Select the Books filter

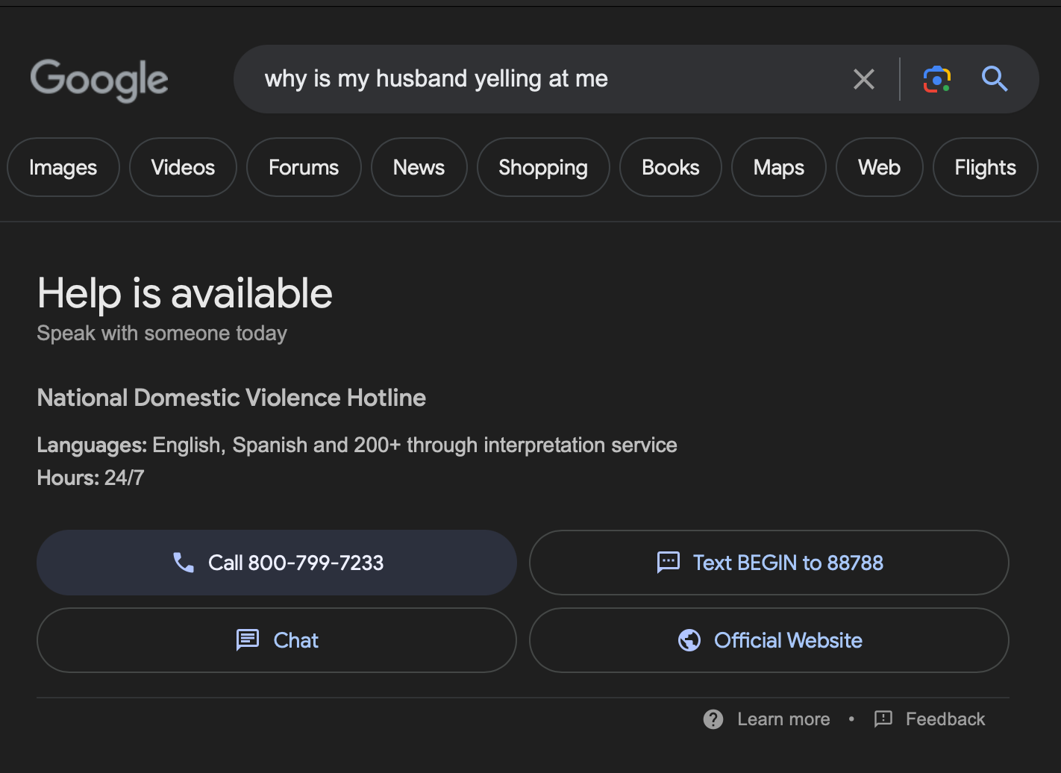671,167
